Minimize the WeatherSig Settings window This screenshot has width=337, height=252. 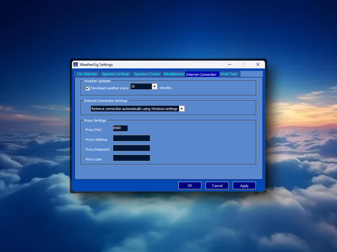(229, 65)
